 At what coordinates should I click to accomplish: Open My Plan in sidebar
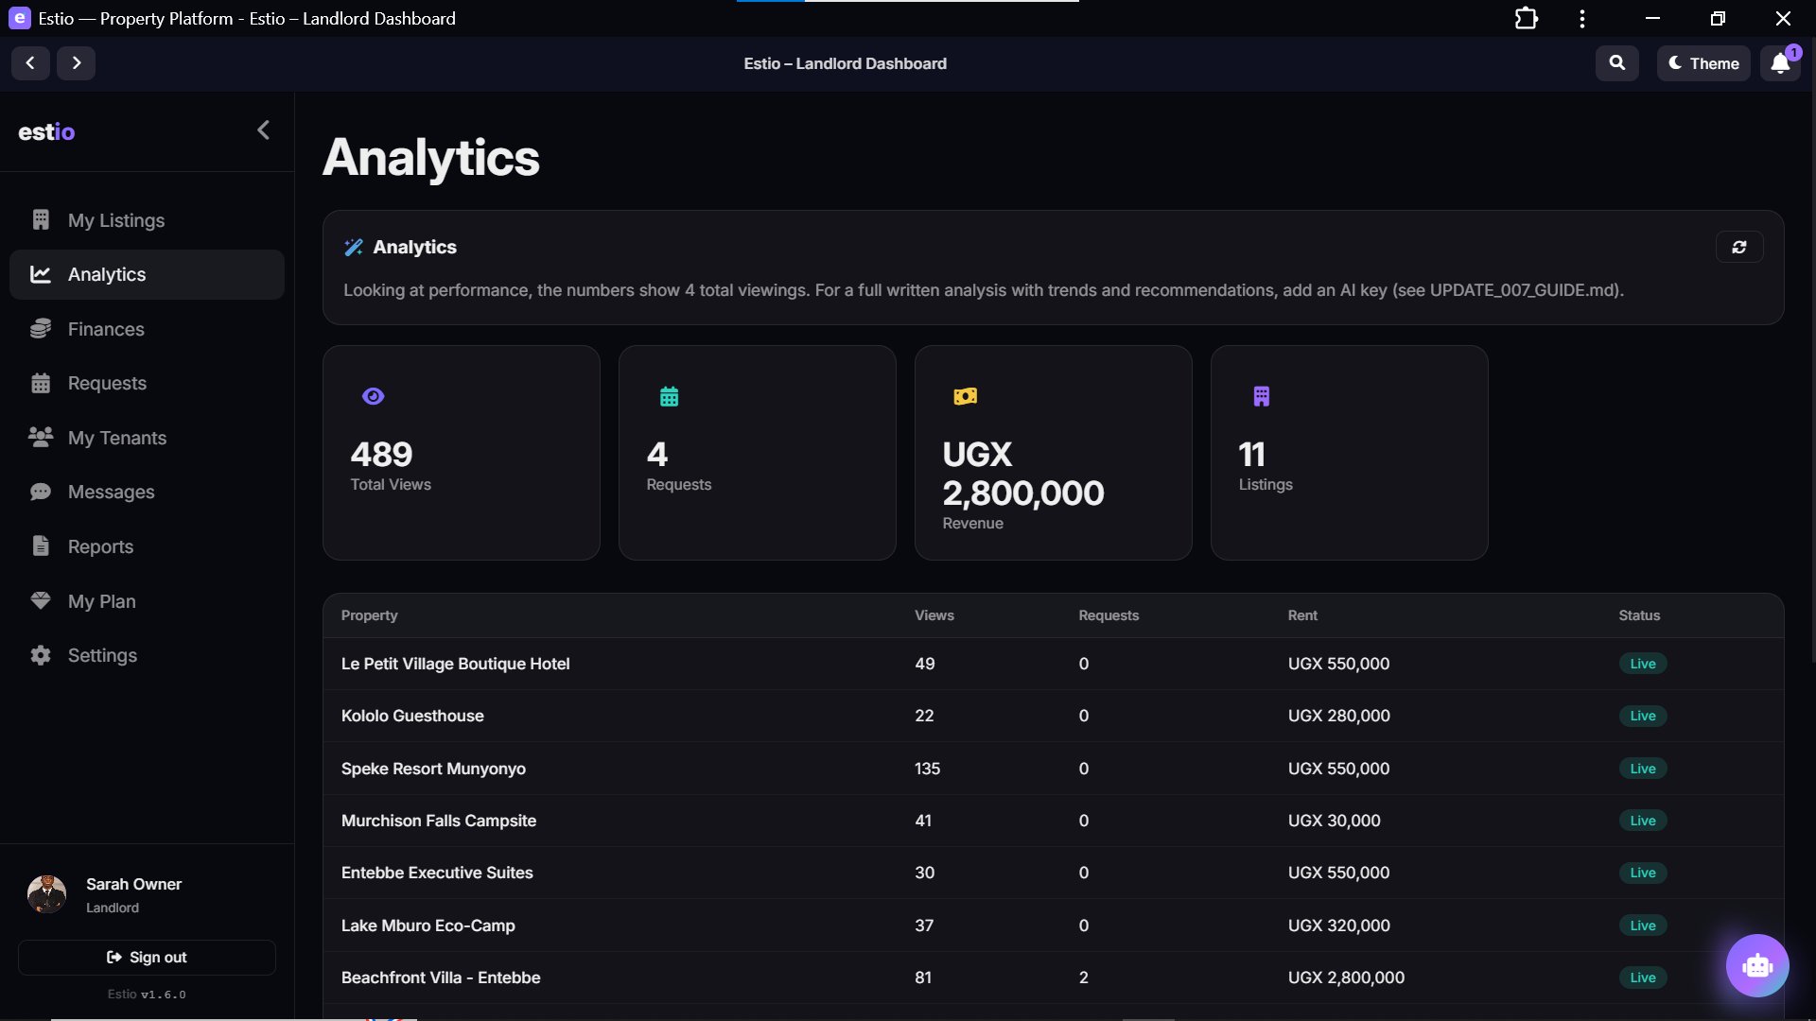coord(147,601)
